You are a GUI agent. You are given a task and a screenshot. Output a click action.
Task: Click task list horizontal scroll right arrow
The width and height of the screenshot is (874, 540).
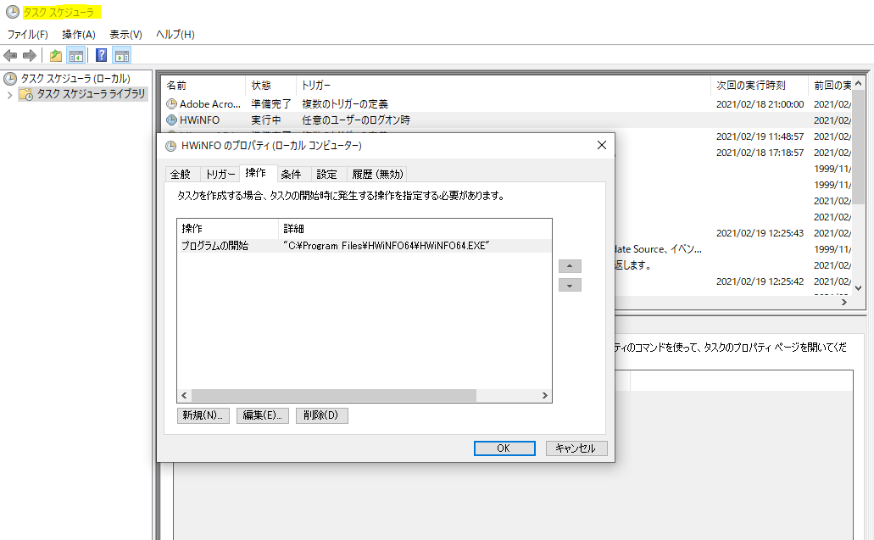click(844, 302)
